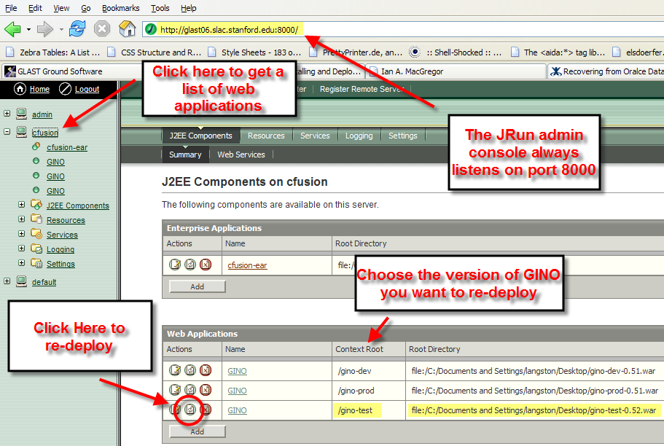Open the Bookmarks menu
The width and height of the screenshot is (664, 446).
[121, 8]
